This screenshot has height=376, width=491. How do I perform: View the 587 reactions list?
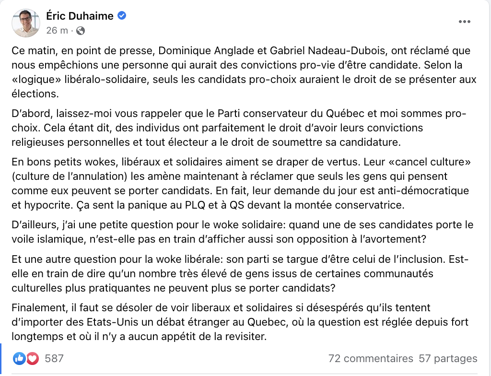[x=54, y=358]
